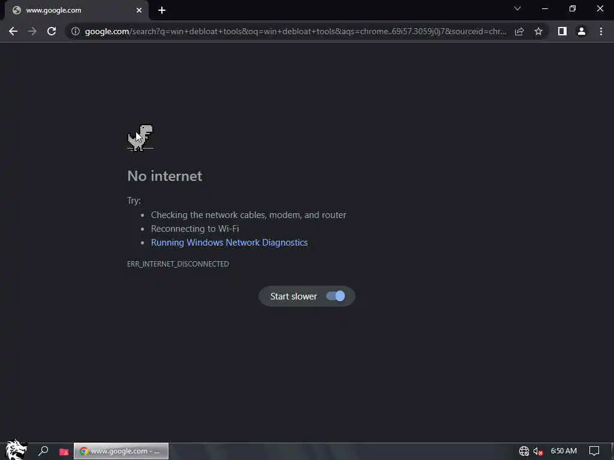Select the ERR_INTERNET_DISCONNECTED error code text
614x460 pixels.
pos(177,264)
